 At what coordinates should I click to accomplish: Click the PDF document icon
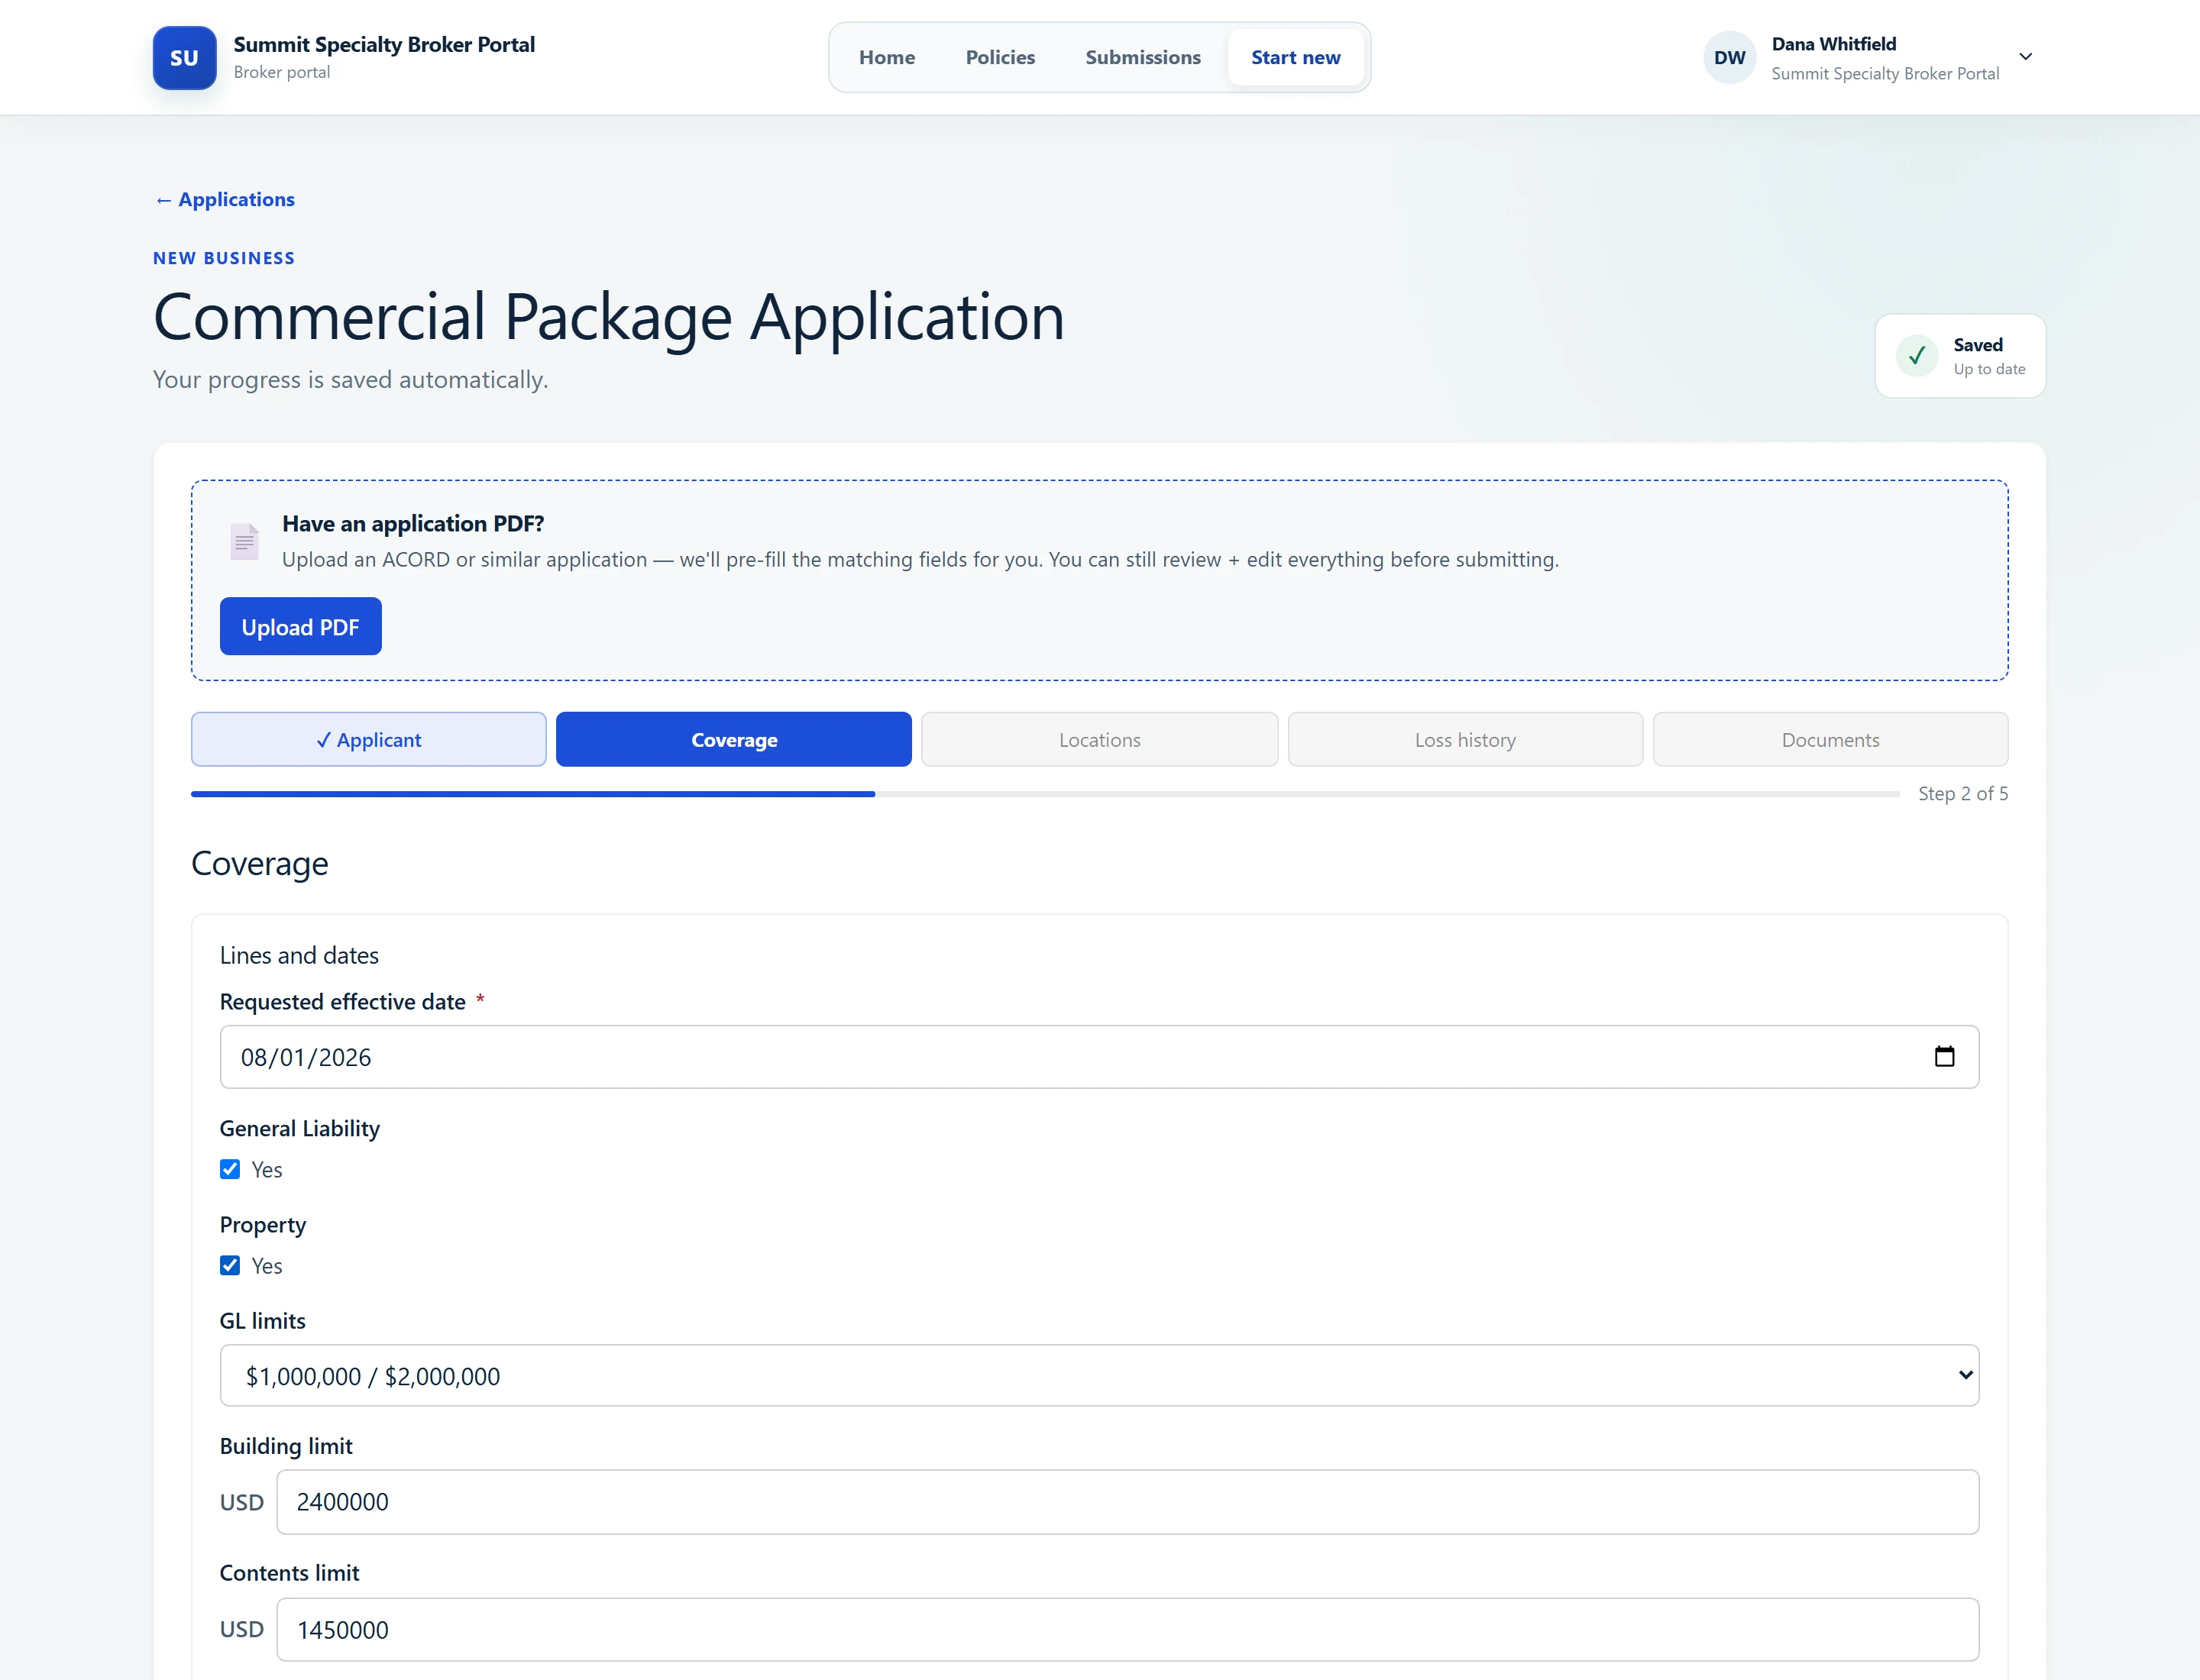(x=244, y=541)
